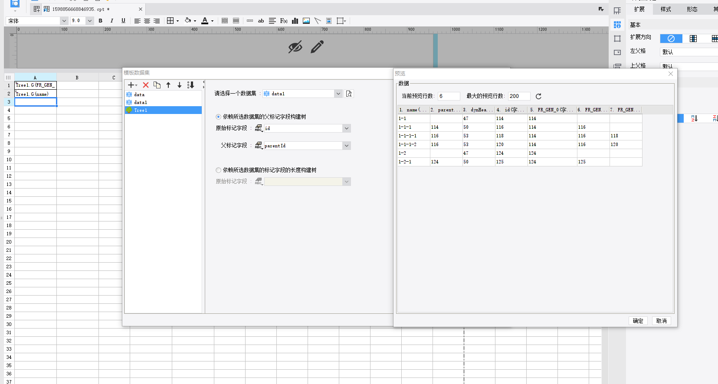Expand fill color dropdown arrow
718x384 pixels.
point(195,21)
